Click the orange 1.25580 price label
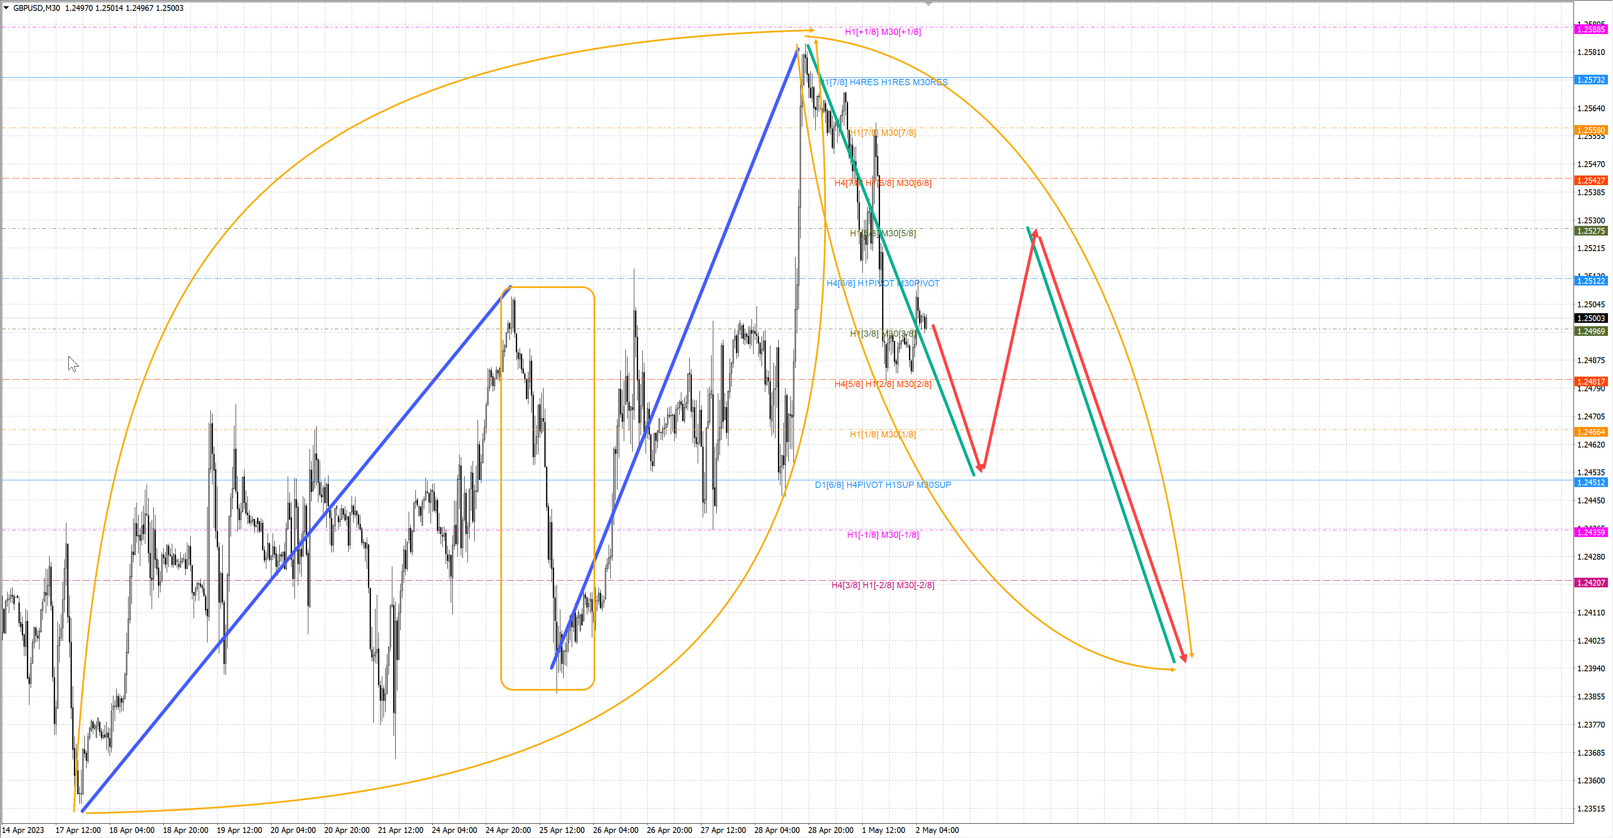 1590,130
